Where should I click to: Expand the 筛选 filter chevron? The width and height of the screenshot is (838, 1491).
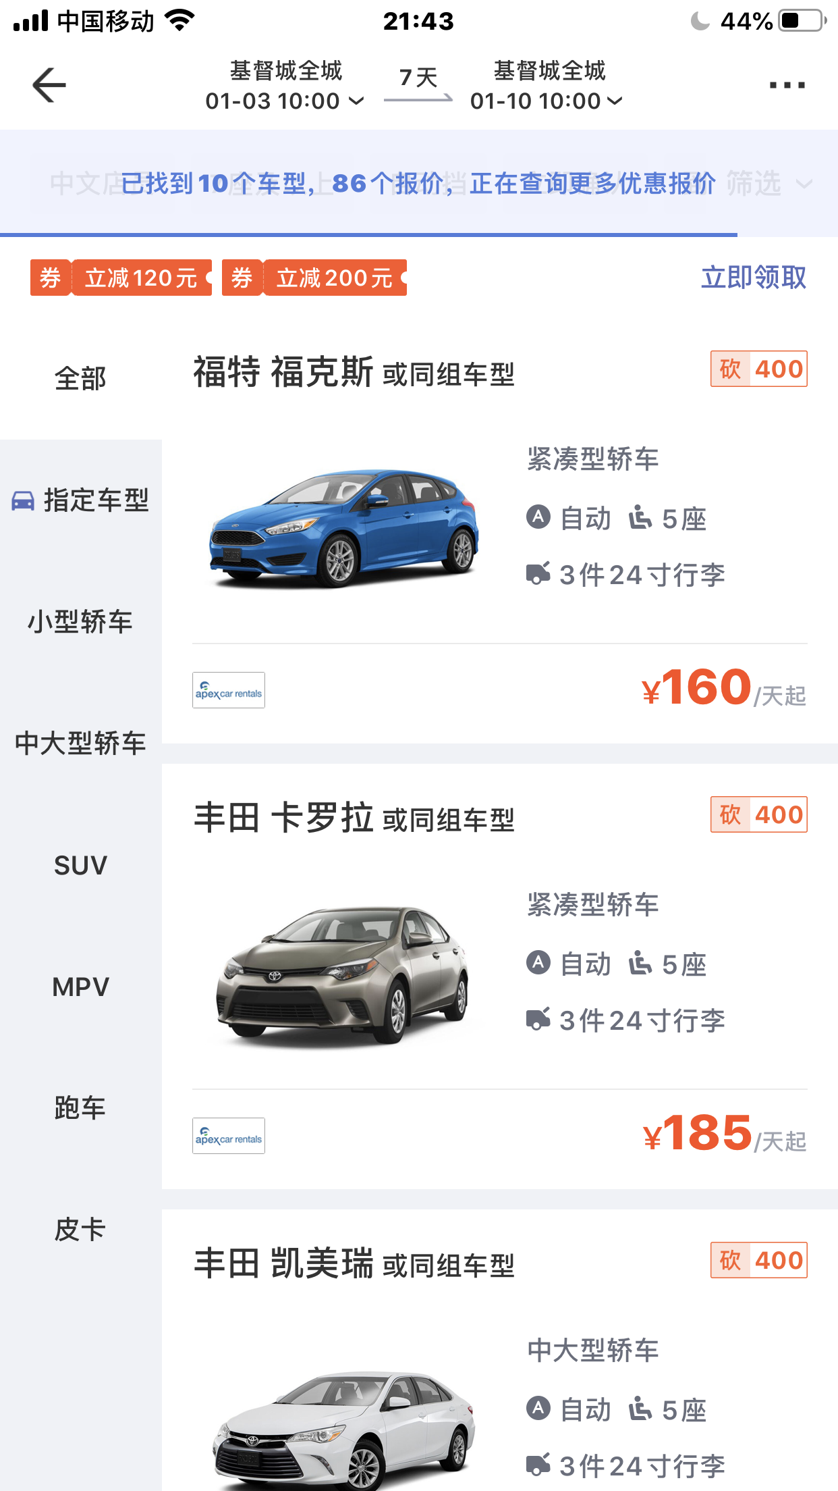tap(804, 184)
